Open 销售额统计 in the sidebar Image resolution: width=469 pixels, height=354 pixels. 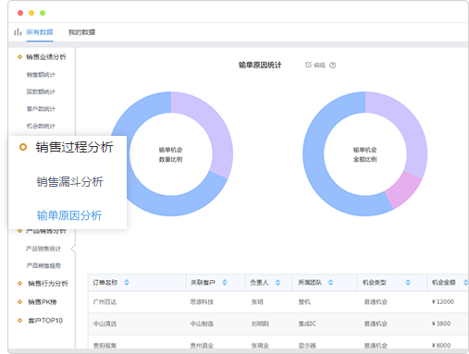pos(41,75)
